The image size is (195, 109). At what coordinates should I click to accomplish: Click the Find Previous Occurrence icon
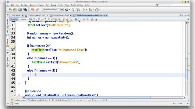point(49,19)
